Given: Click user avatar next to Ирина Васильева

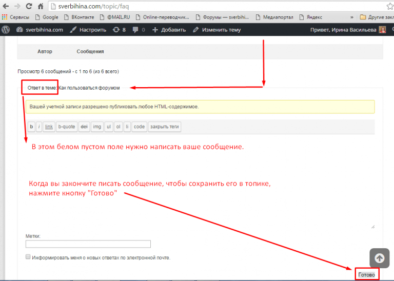Looking at the screenshot, I should click(x=382, y=30).
